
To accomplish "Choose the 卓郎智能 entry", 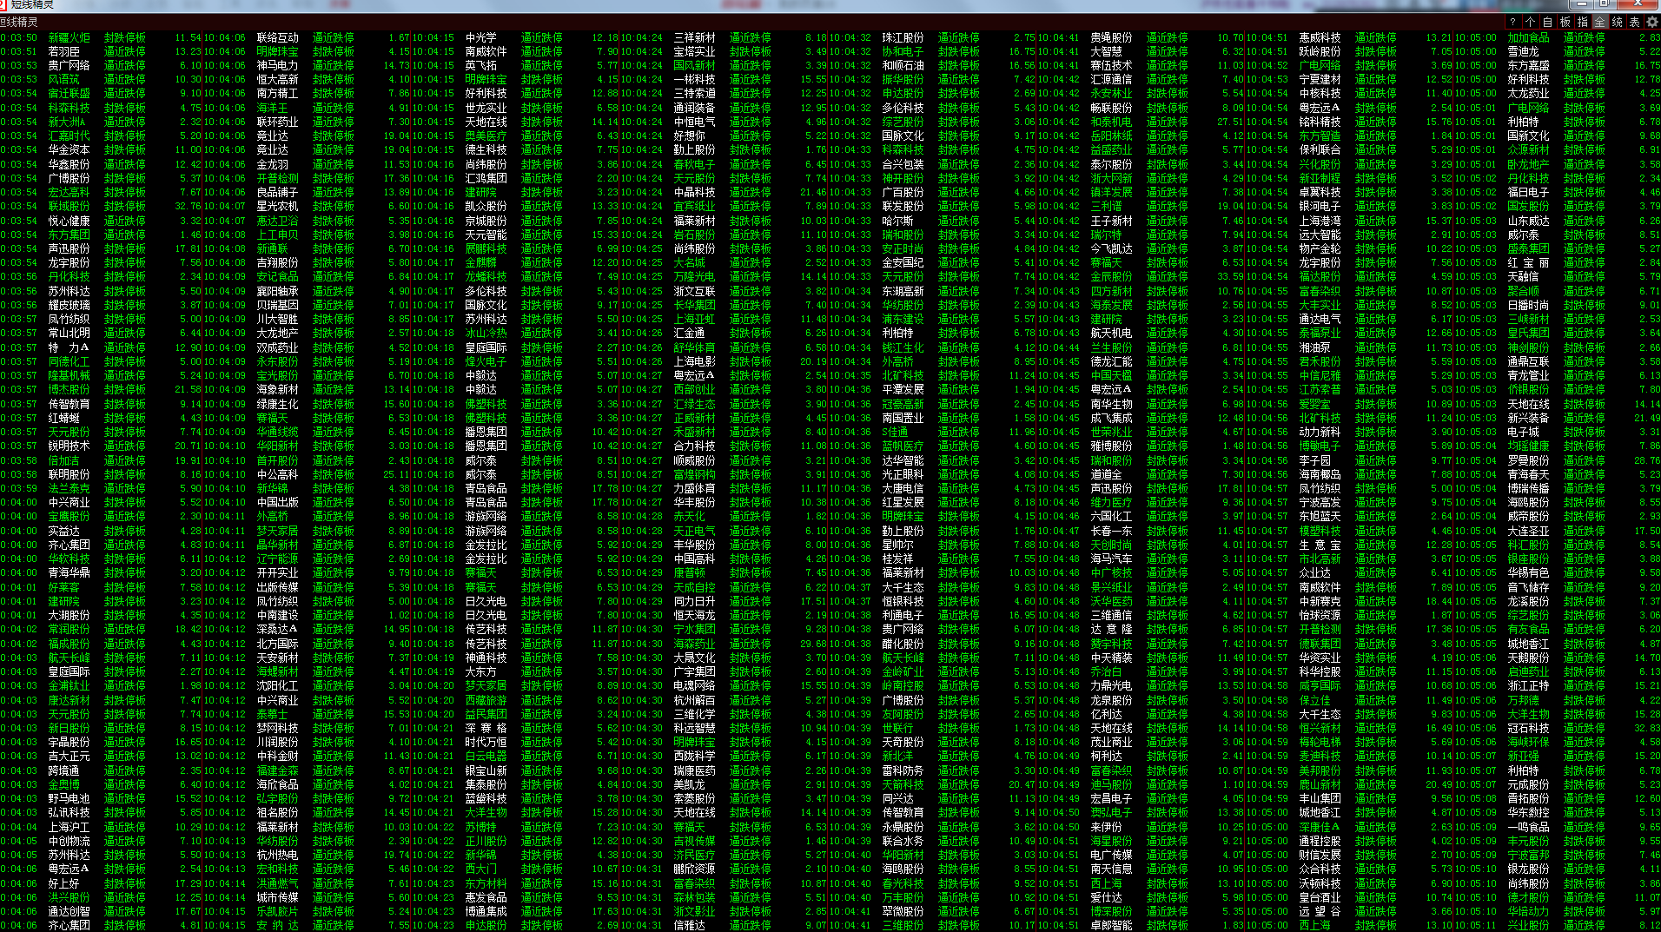I will (1111, 925).
